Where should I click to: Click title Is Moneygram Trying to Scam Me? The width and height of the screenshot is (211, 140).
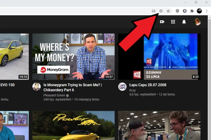[73, 87]
